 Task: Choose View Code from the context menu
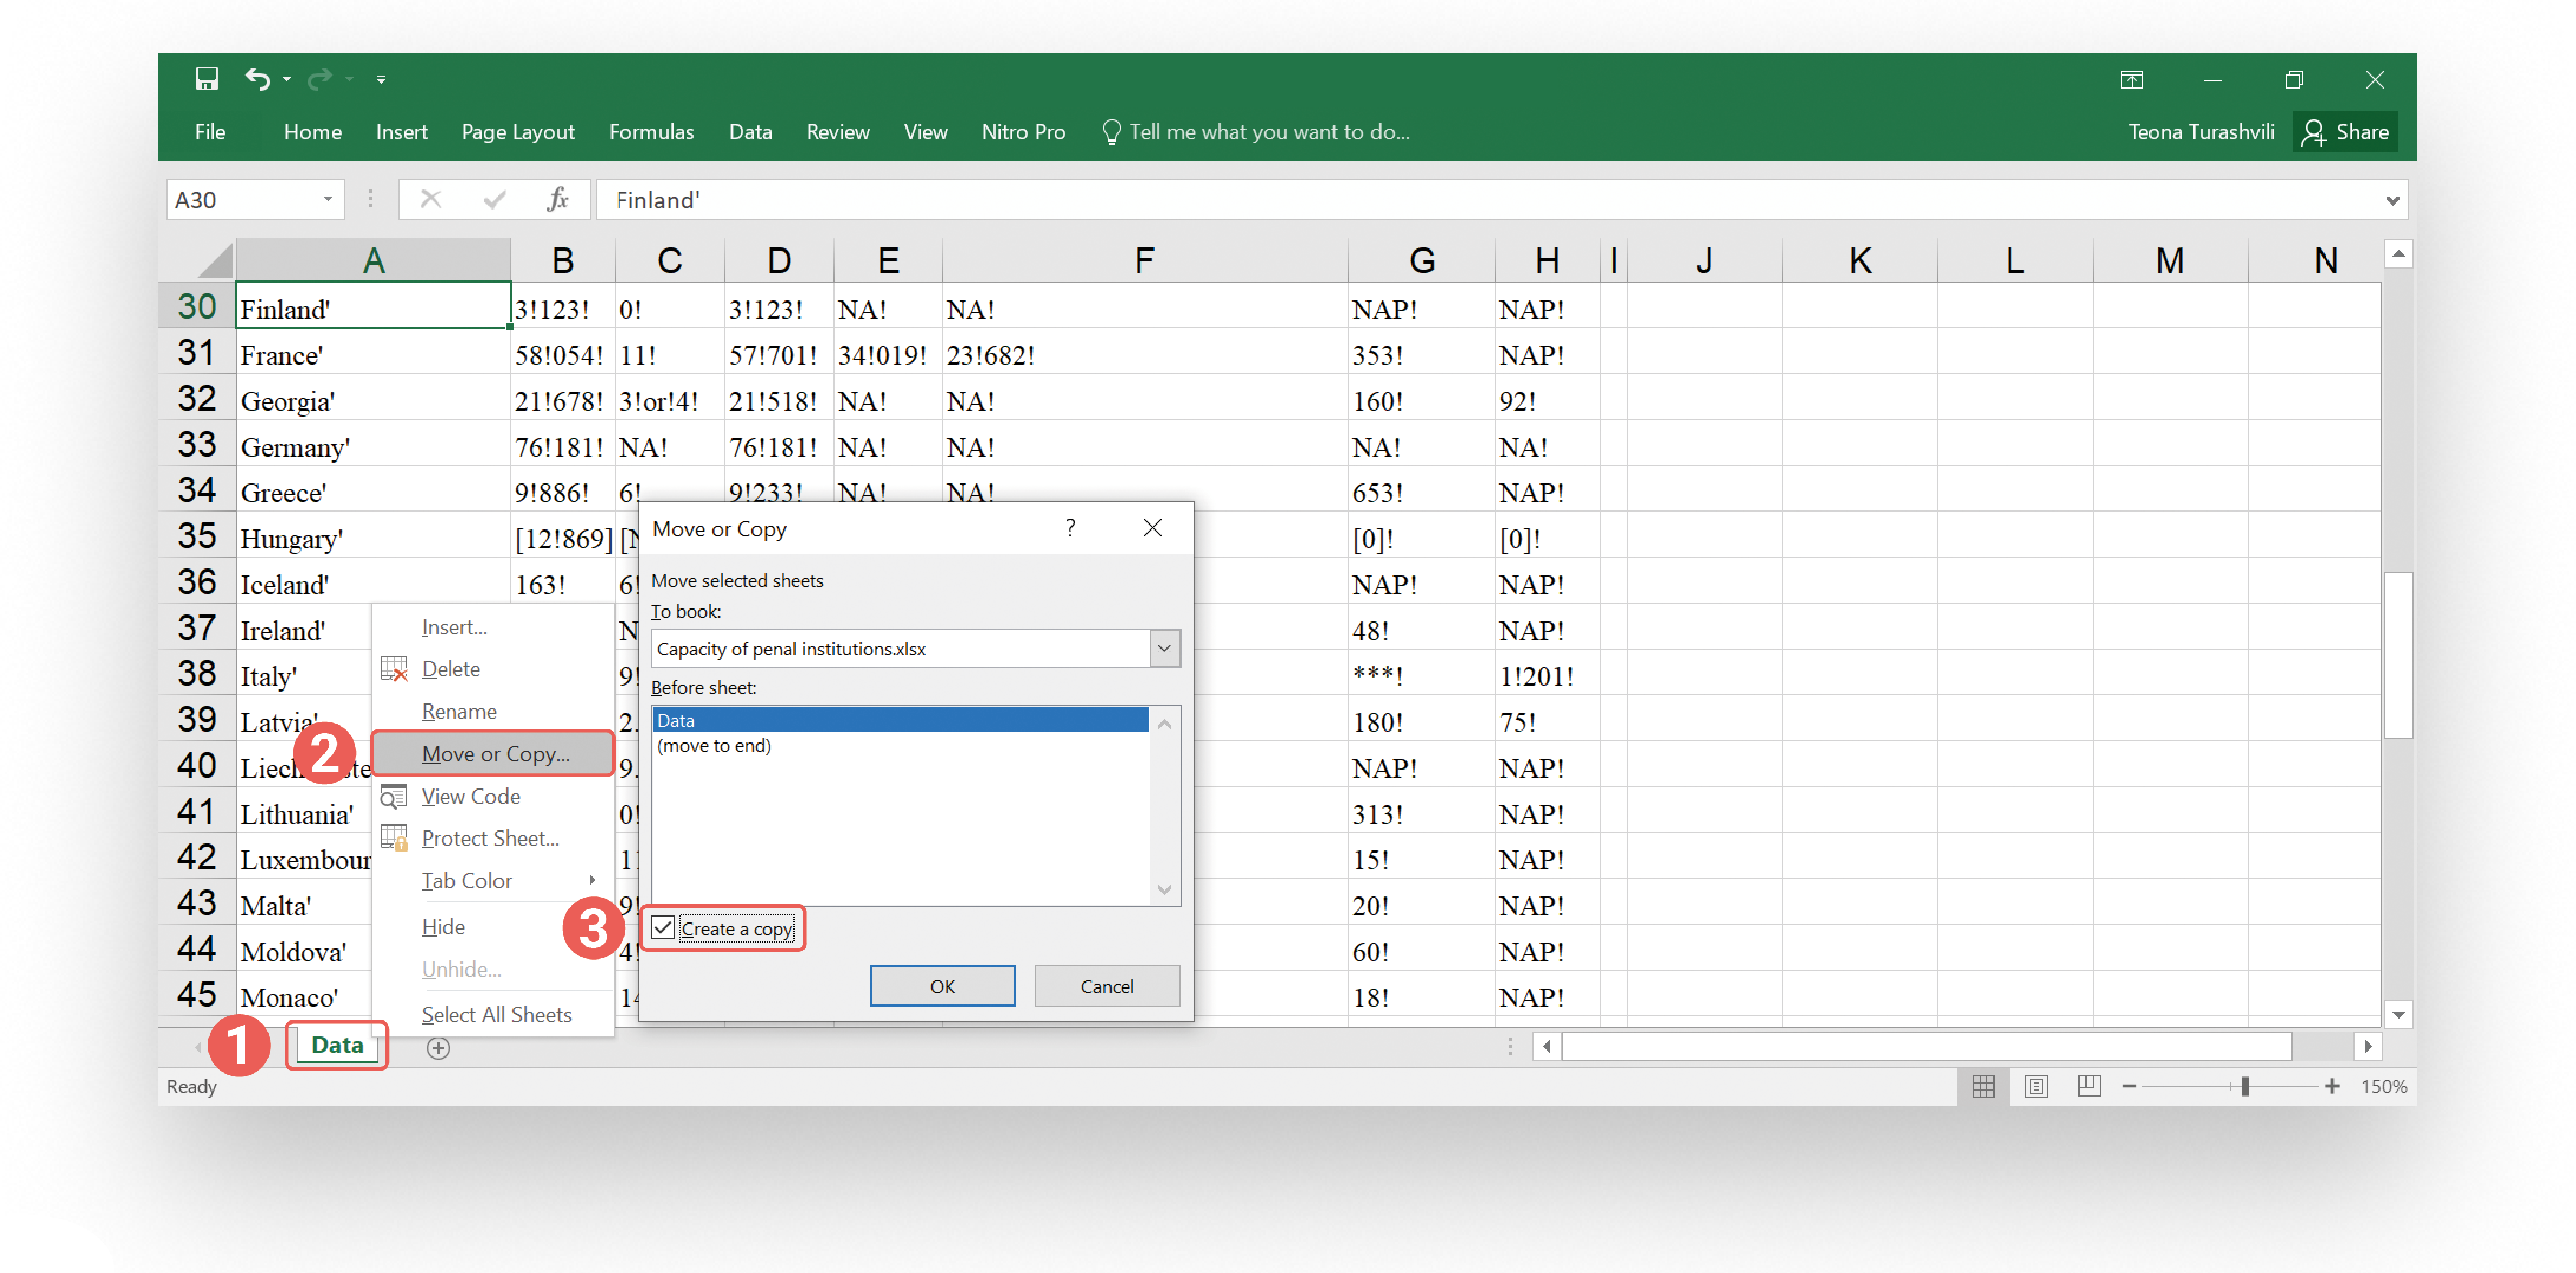pyautogui.click(x=494, y=796)
